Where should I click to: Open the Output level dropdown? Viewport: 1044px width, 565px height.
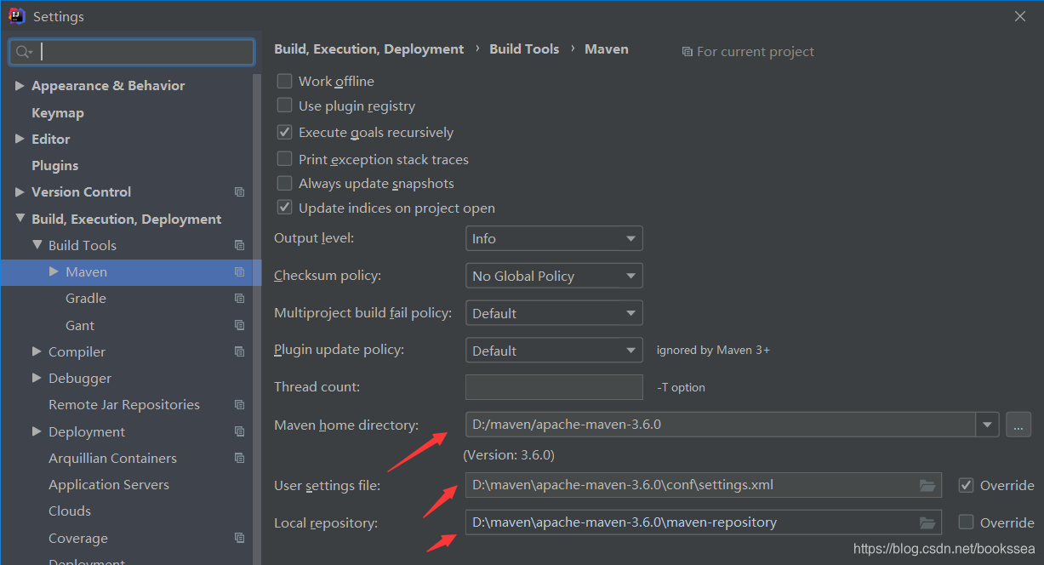(x=554, y=238)
